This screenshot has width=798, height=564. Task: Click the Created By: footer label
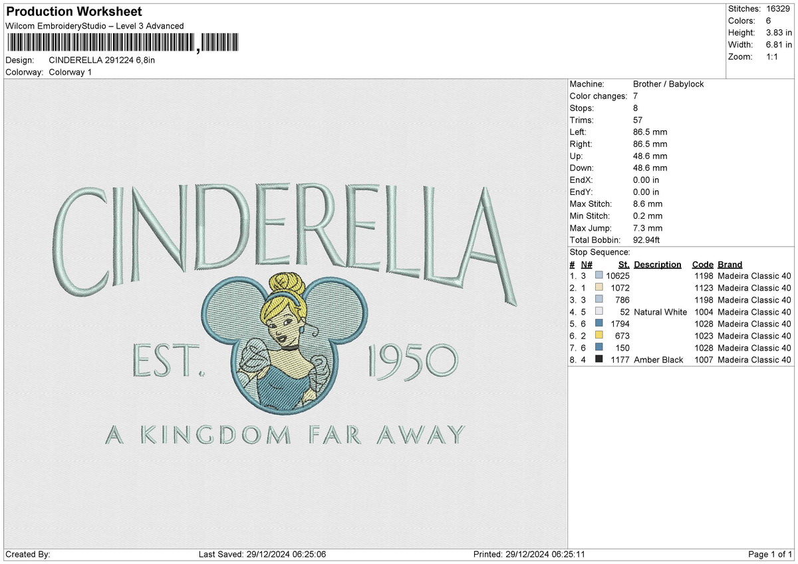click(x=27, y=554)
